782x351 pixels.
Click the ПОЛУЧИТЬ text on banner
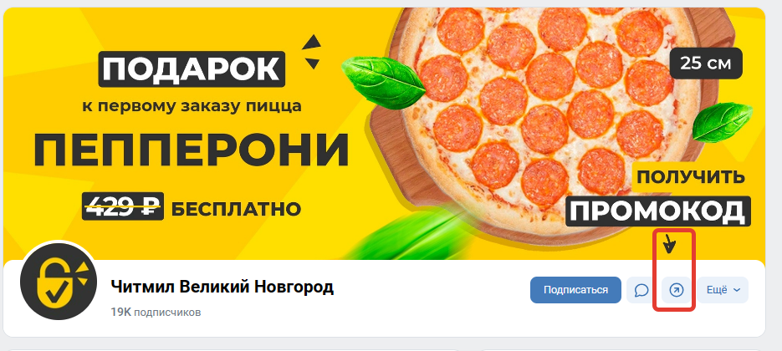[691, 177]
